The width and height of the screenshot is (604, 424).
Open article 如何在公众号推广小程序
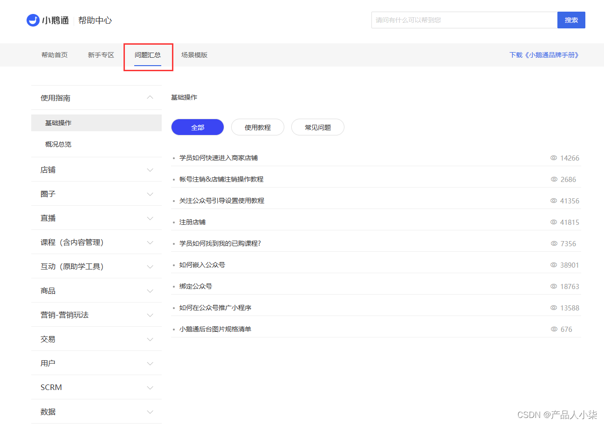215,308
